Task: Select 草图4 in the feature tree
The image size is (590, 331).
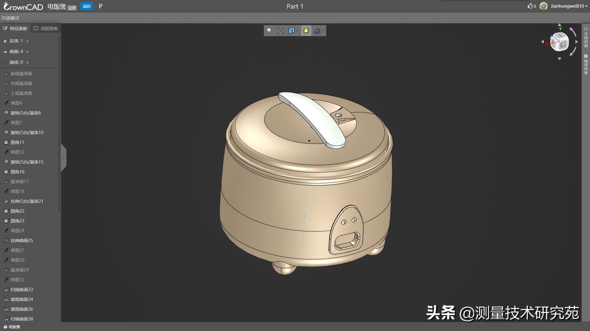Action: (x=16, y=103)
